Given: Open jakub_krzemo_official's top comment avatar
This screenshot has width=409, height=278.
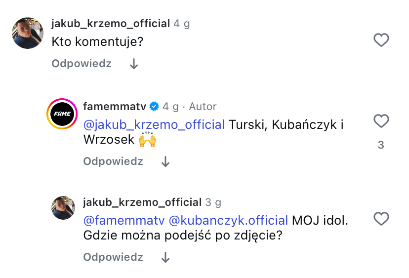Looking at the screenshot, I should pos(28,33).
